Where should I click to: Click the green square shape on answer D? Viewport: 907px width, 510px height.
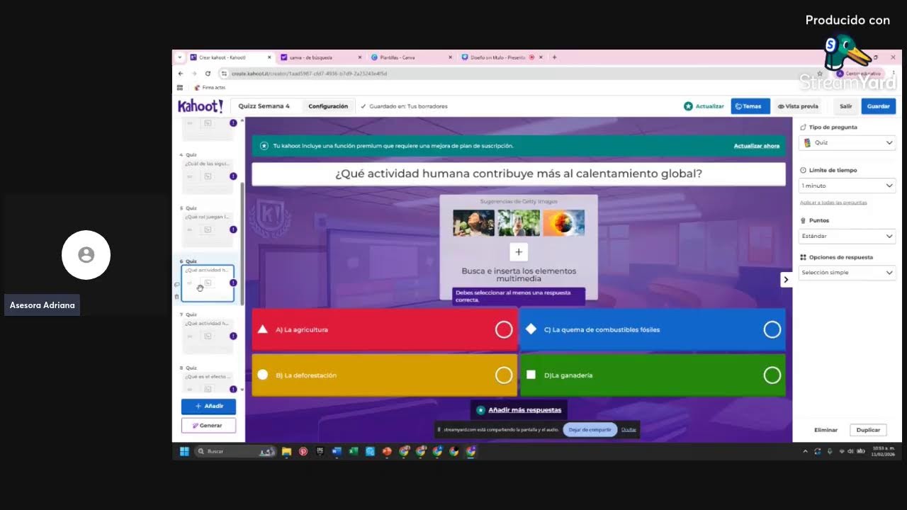(531, 375)
